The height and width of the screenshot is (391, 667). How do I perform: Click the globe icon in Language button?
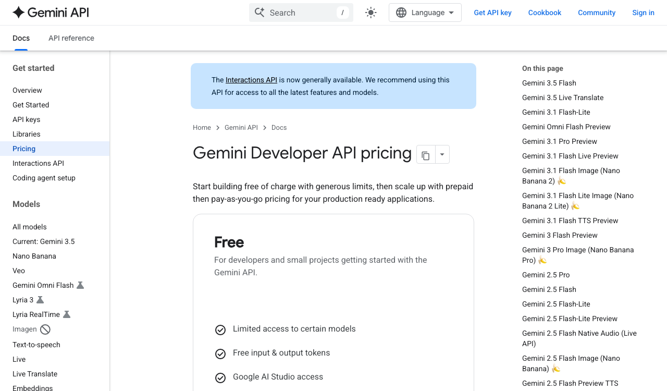pos(401,13)
